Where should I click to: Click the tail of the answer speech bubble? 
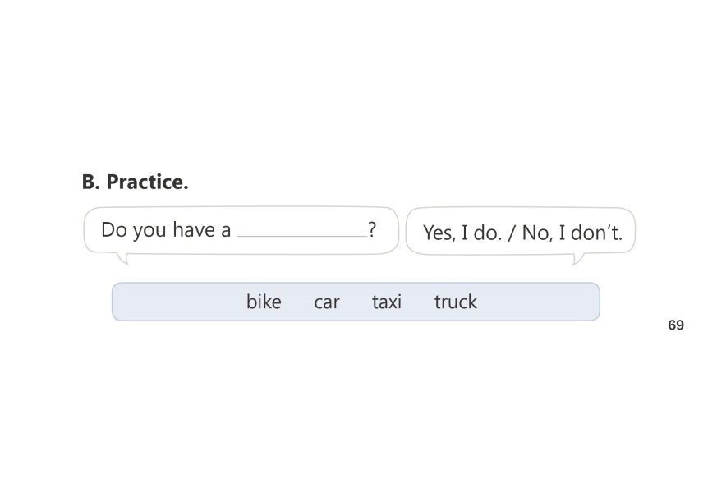577,259
